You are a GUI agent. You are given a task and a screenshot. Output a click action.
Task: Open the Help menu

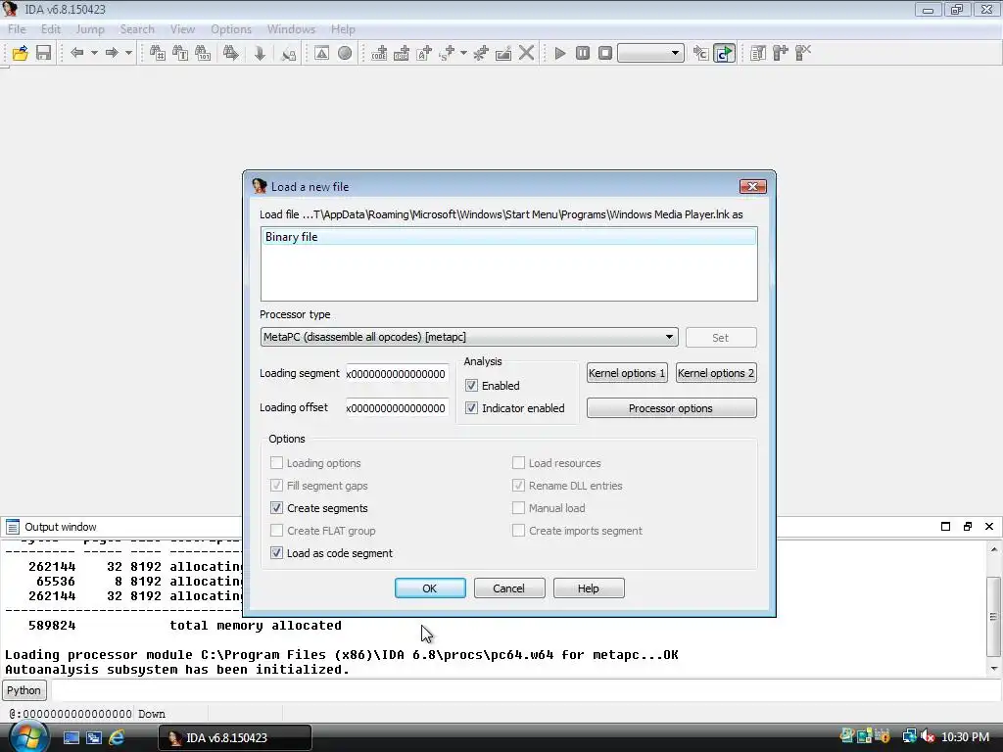pos(343,29)
